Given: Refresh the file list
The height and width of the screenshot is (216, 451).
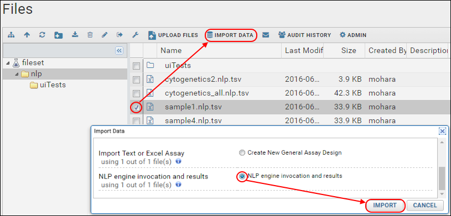Looking at the screenshot, I should [x=42, y=35].
